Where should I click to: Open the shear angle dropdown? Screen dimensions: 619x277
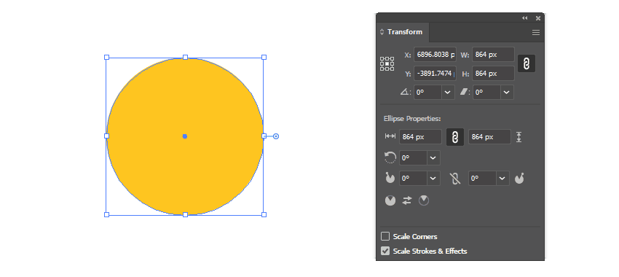click(x=507, y=92)
